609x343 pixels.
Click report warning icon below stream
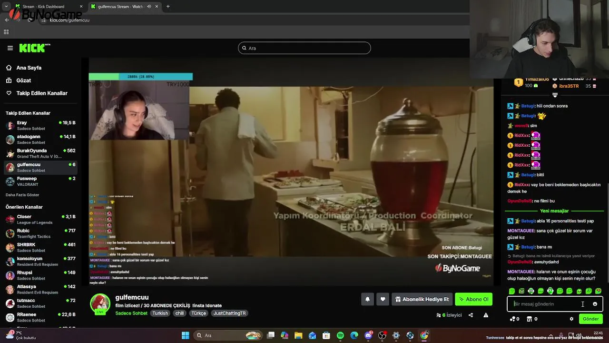tap(486, 315)
